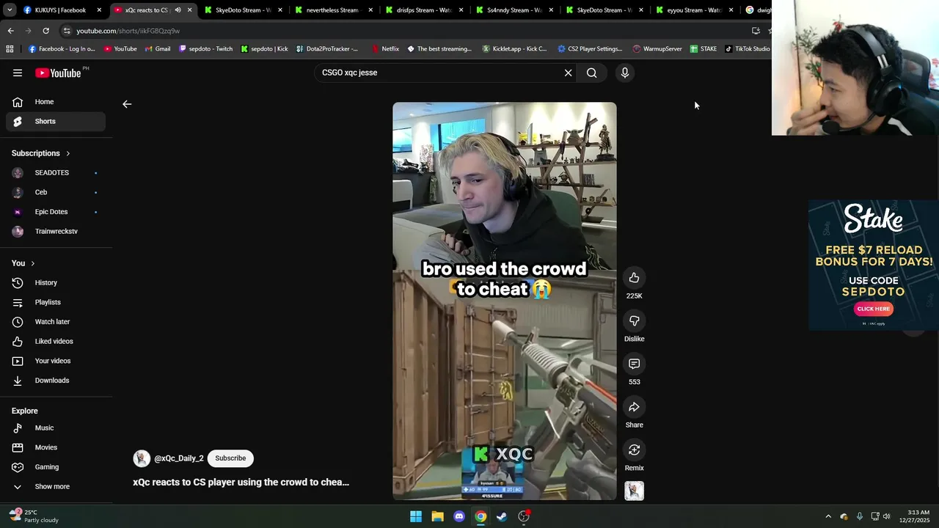Screen dimensions: 939x528
Task: Open Epic Dotes subscription channel
Action: pos(56,212)
